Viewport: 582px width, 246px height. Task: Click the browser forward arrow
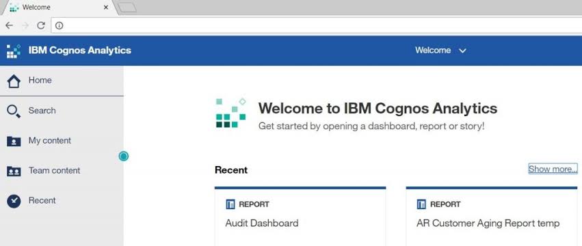pyautogui.click(x=25, y=25)
